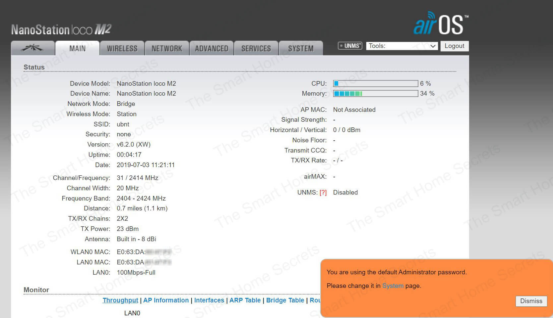Go to the SERVICES tab
The width and height of the screenshot is (553, 318).
tap(256, 49)
